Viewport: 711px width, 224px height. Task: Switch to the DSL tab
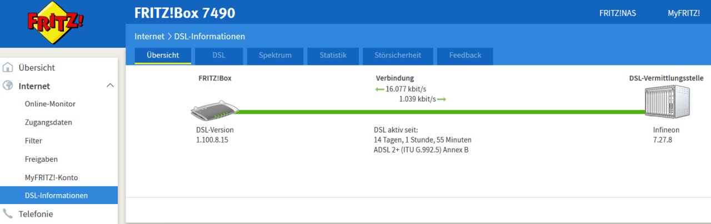219,55
